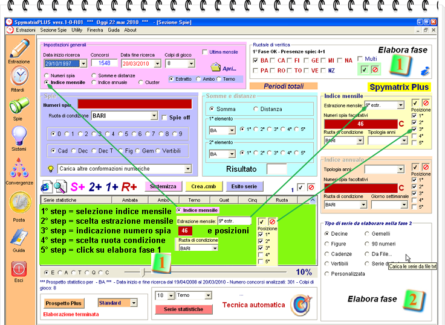Image resolution: width=445 pixels, height=325 pixels.
Task: Click the red R+ icon
Action: tap(129, 187)
